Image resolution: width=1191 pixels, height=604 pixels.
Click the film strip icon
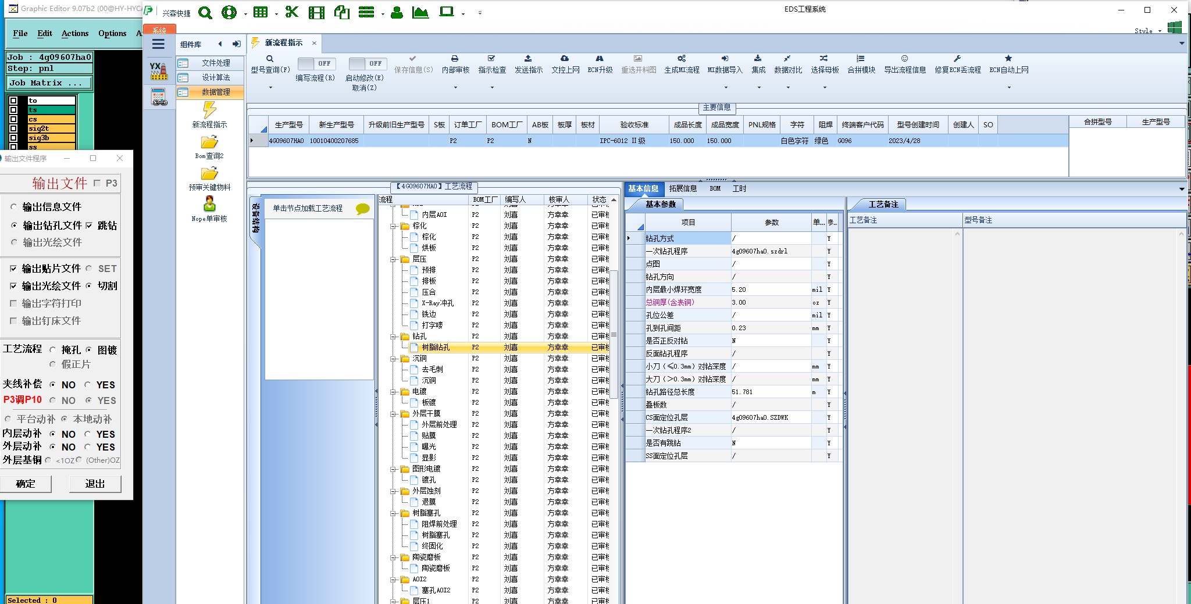pyautogui.click(x=317, y=12)
